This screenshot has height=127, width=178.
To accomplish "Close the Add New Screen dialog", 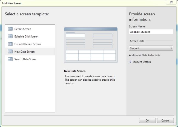I will pos(171,2).
